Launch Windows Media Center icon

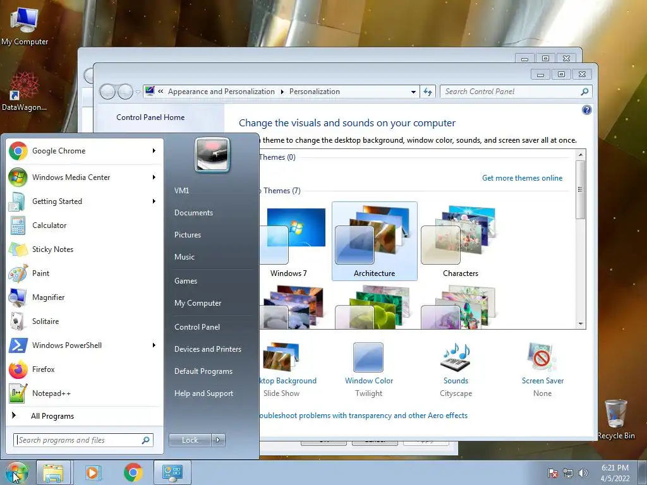coord(18,177)
